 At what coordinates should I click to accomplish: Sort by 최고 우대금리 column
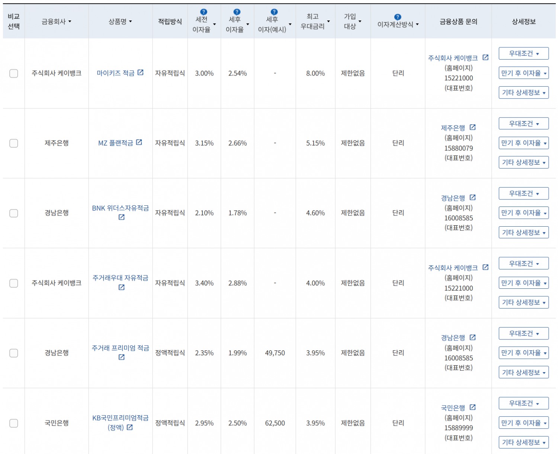point(315,22)
